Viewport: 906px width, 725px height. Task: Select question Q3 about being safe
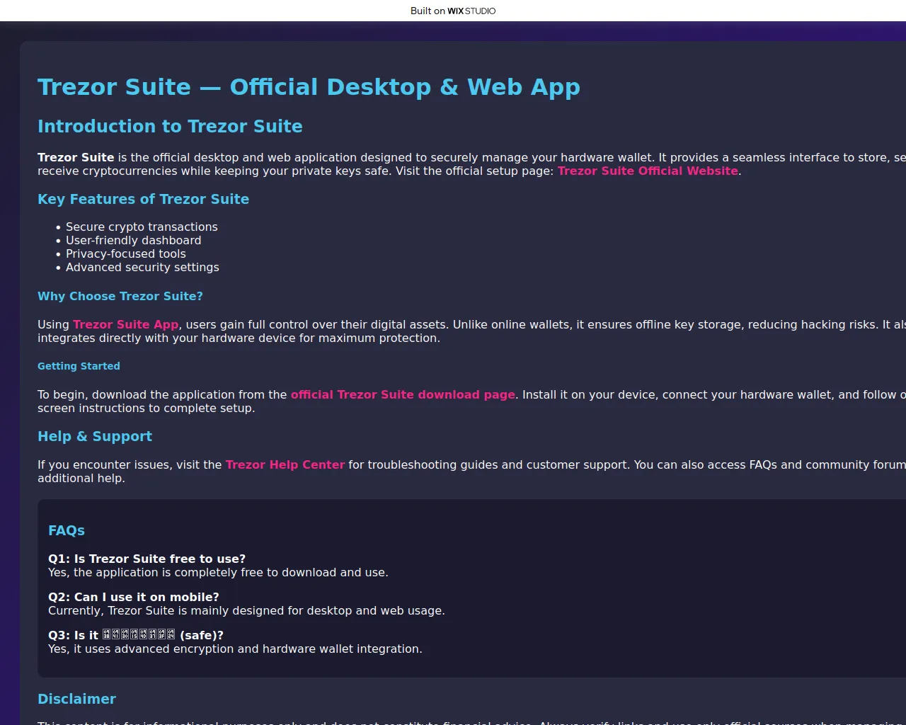tap(136, 635)
